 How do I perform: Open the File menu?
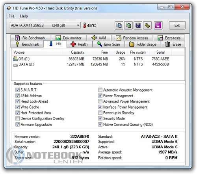point(11,16)
